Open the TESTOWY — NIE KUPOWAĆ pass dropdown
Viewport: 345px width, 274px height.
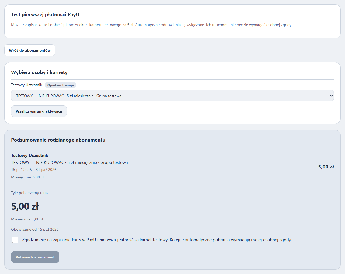pos(172,96)
